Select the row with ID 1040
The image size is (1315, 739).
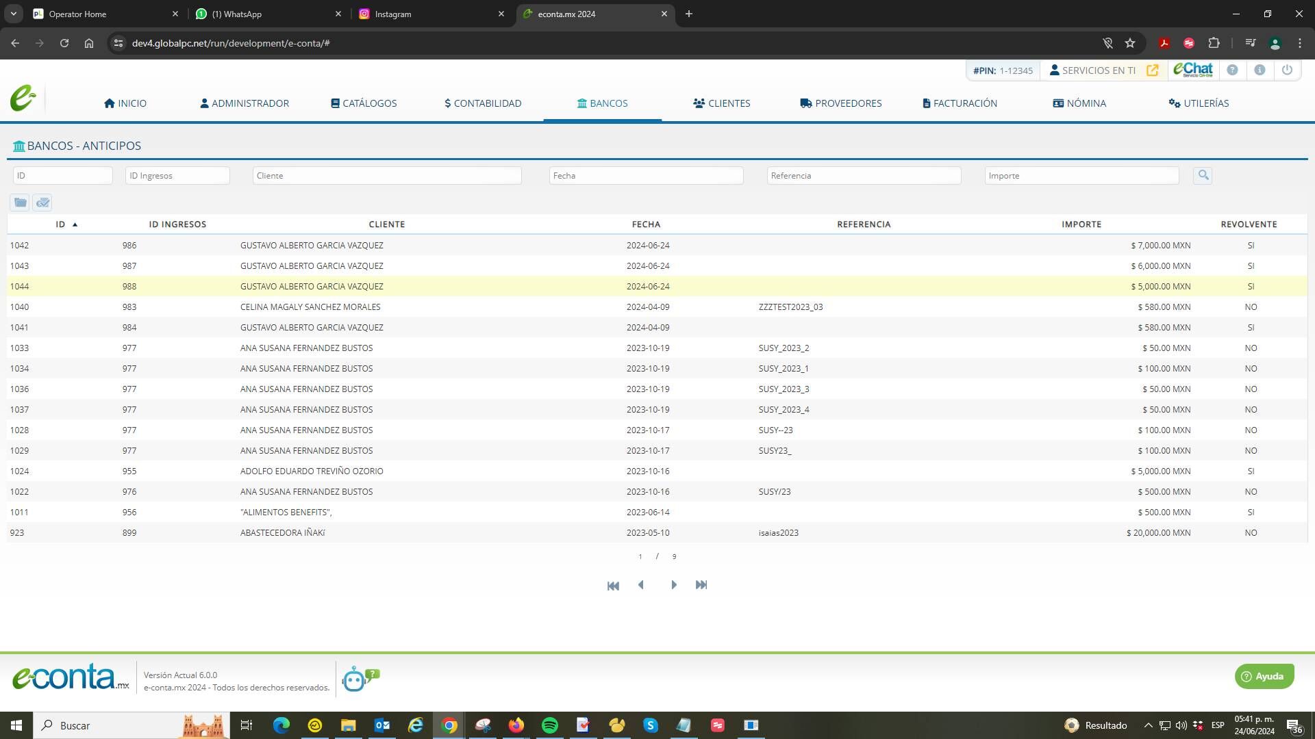[x=657, y=307]
